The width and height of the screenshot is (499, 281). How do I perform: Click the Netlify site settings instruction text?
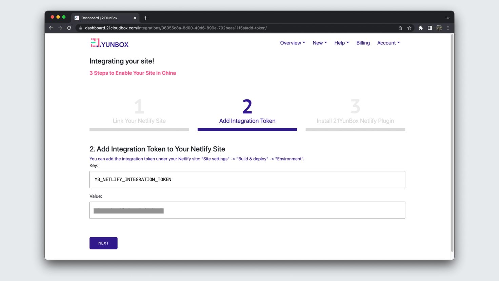coord(197,159)
